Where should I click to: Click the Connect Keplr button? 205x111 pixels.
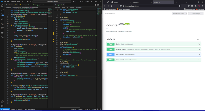point(196,14)
